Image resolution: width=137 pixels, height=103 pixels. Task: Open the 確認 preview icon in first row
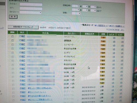pos(20,36)
